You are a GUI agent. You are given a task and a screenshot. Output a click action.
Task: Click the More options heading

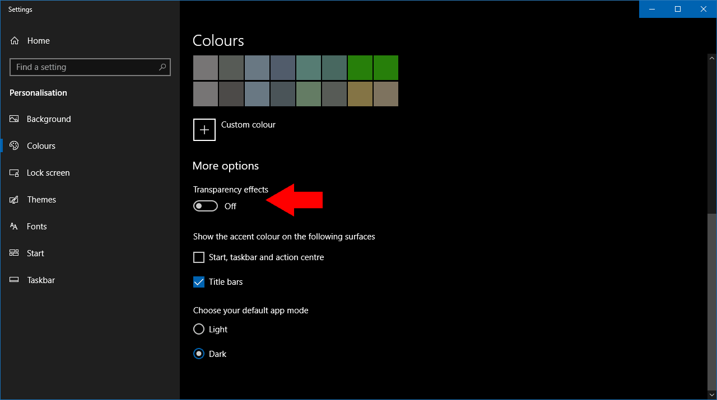tap(226, 166)
